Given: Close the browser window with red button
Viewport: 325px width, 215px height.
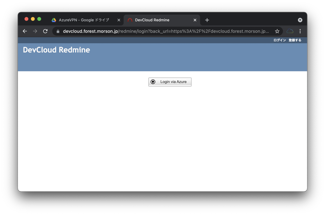Looking at the screenshot, I should [x=27, y=19].
